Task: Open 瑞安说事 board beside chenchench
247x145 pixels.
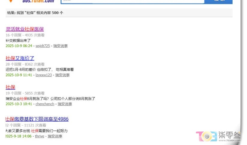Action: pyautogui.click(x=65, y=104)
